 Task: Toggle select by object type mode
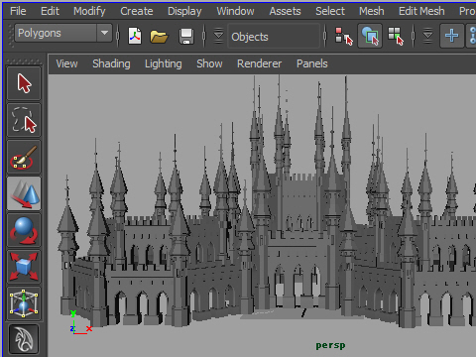370,36
